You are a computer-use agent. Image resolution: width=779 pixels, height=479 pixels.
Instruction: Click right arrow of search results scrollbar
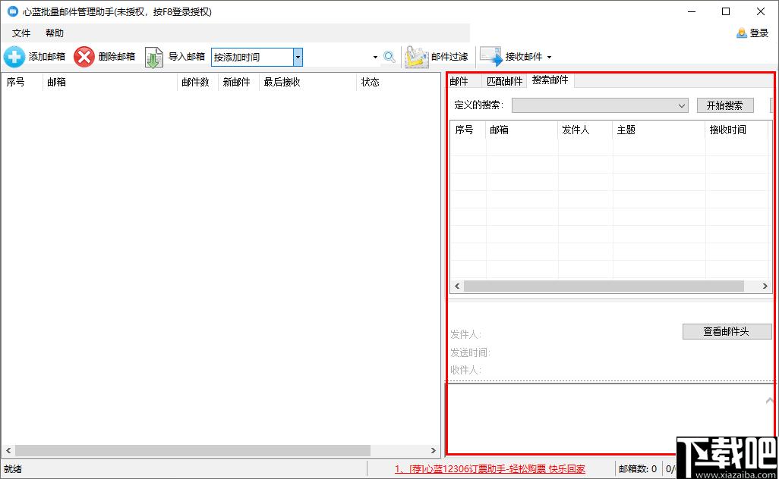765,286
